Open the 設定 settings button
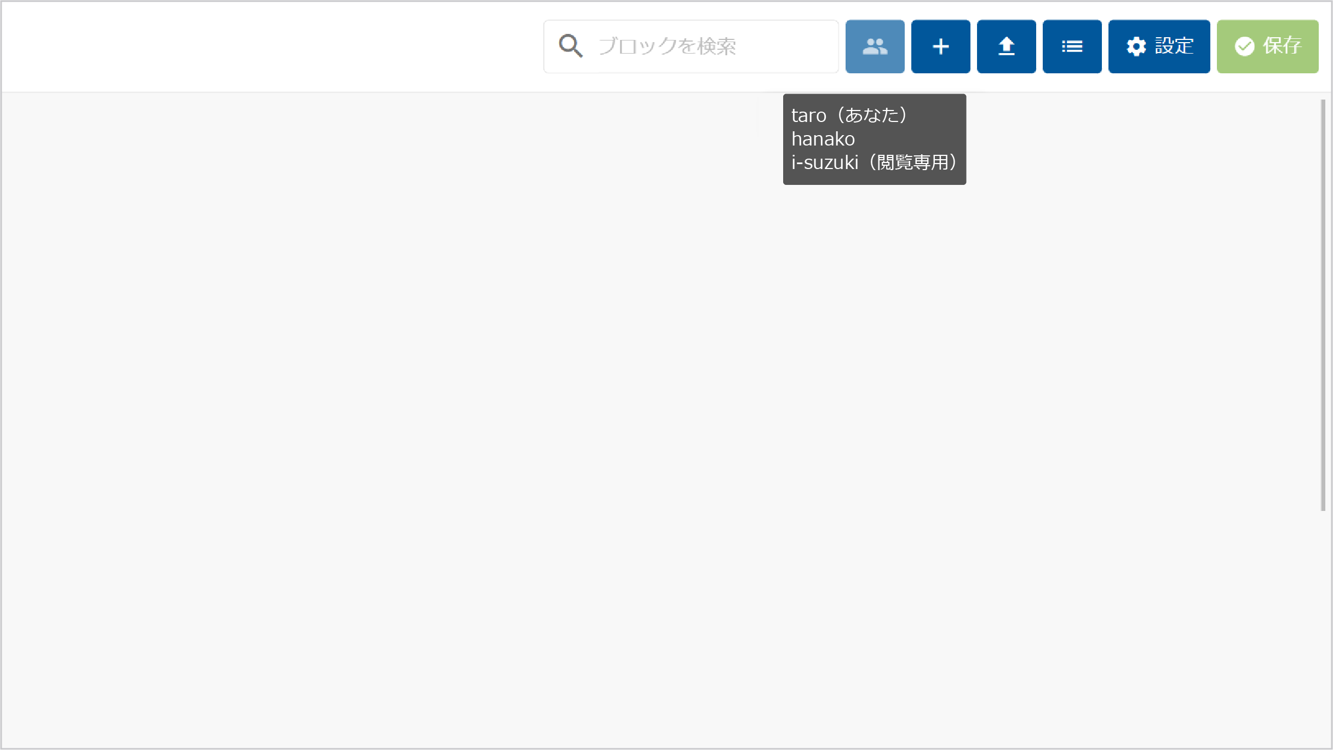This screenshot has width=1333, height=750. click(x=1159, y=46)
